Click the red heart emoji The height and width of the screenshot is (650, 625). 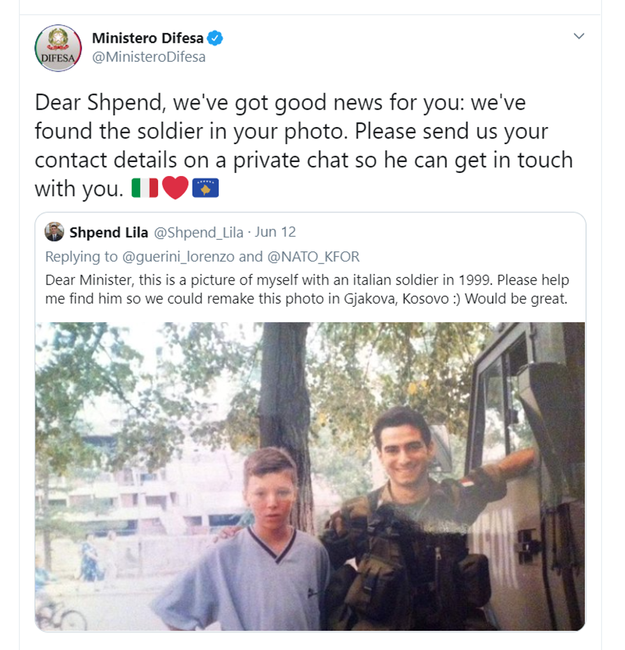coord(175,188)
